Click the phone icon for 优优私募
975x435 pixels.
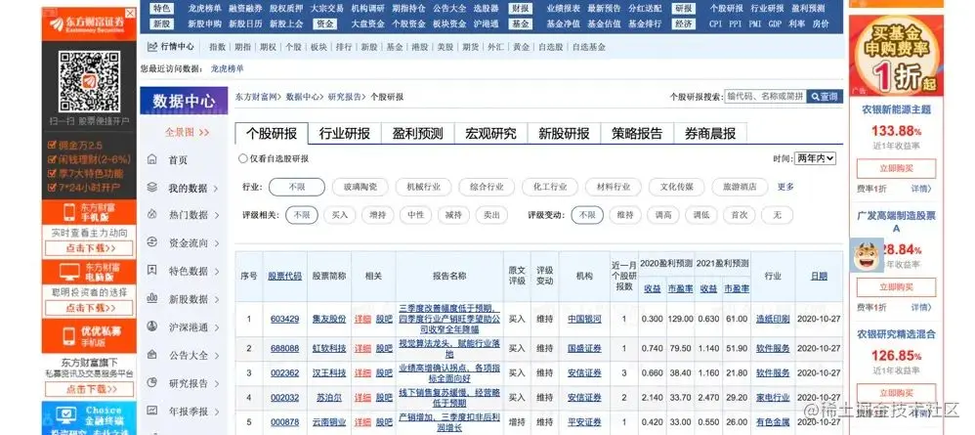[x=68, y=336]
